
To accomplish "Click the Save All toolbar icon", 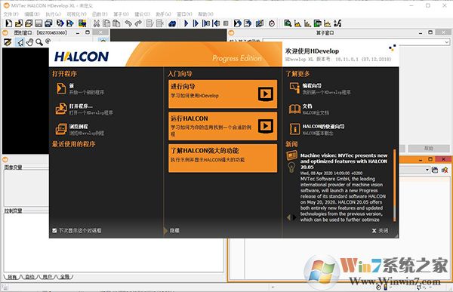I will pos(48,23).
